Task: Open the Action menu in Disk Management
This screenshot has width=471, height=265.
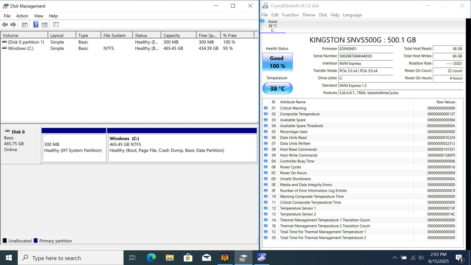Action: [22, 16]
